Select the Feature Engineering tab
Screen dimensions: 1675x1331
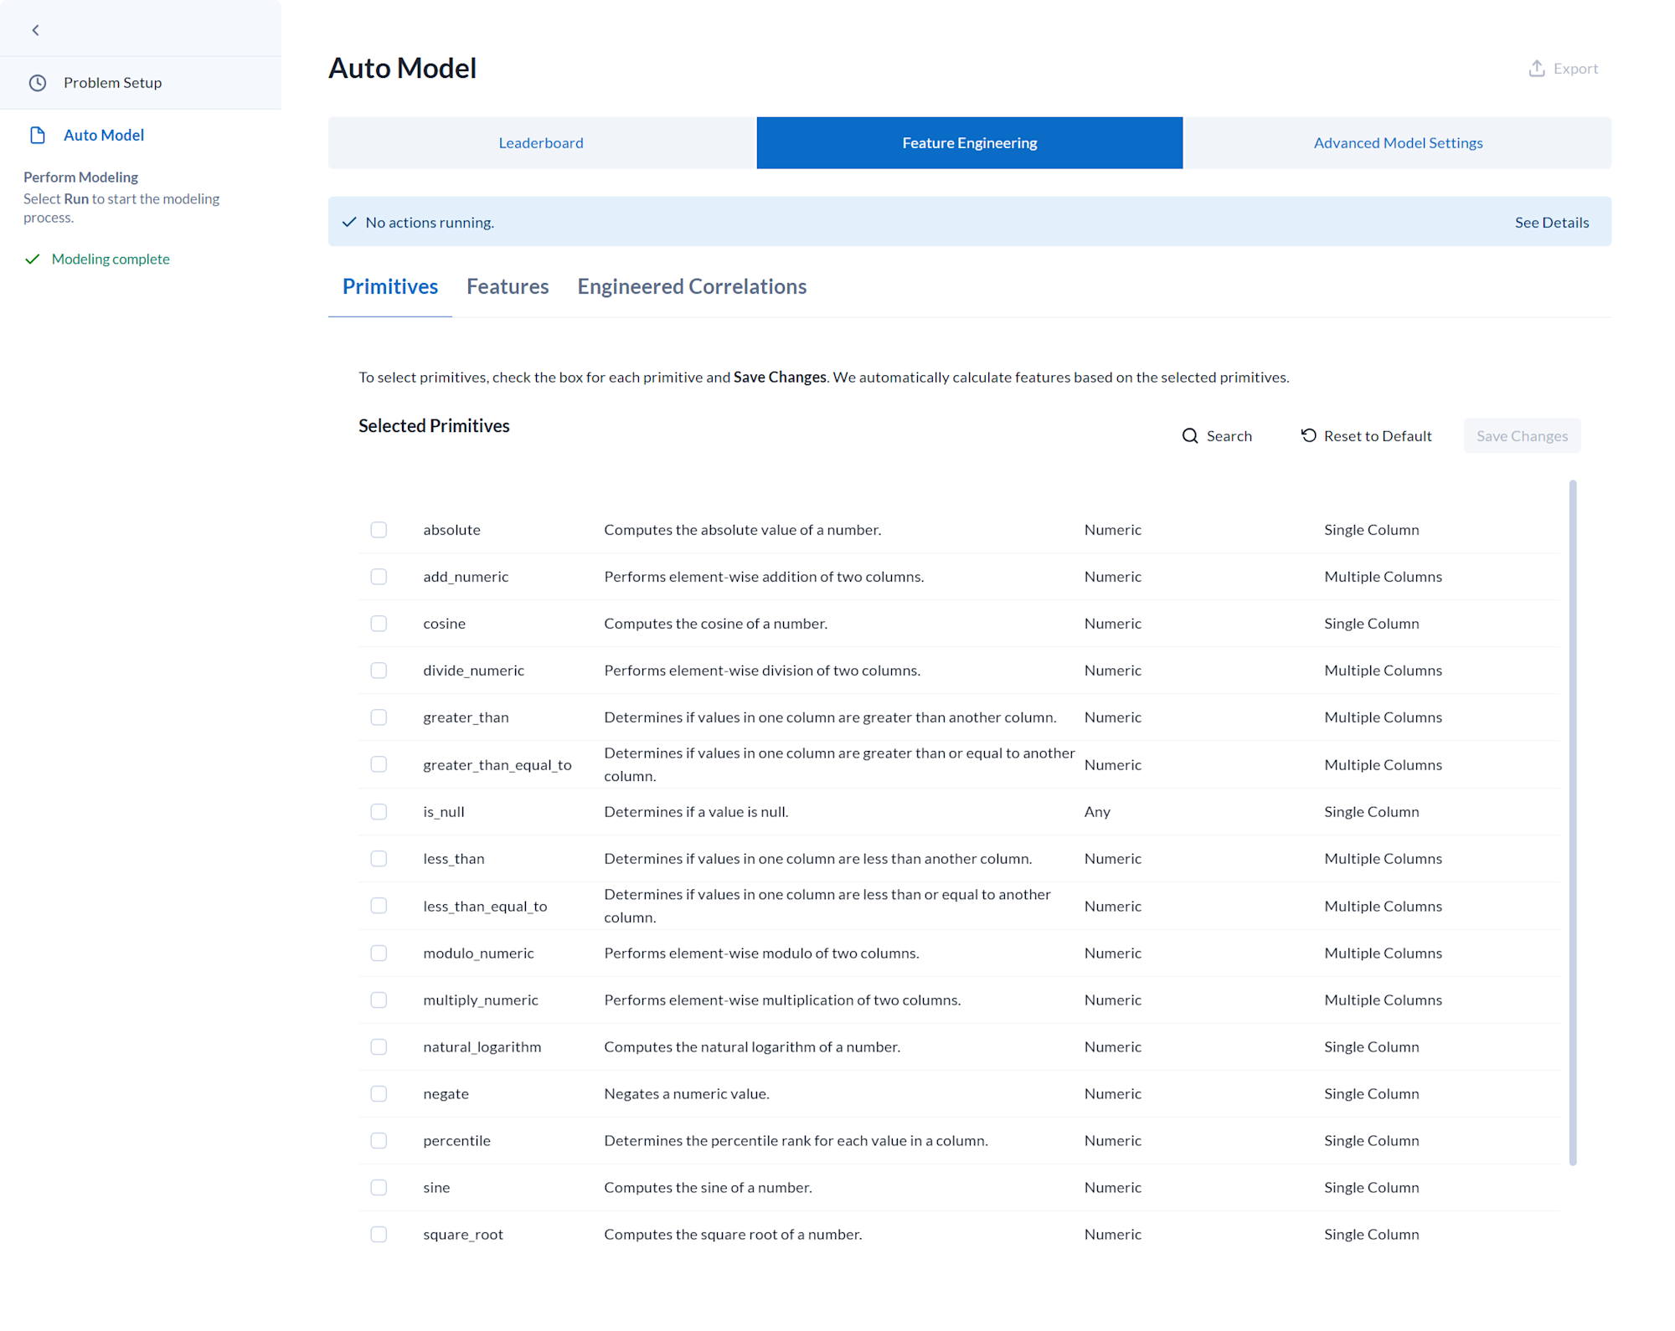(x=969, y=143)
